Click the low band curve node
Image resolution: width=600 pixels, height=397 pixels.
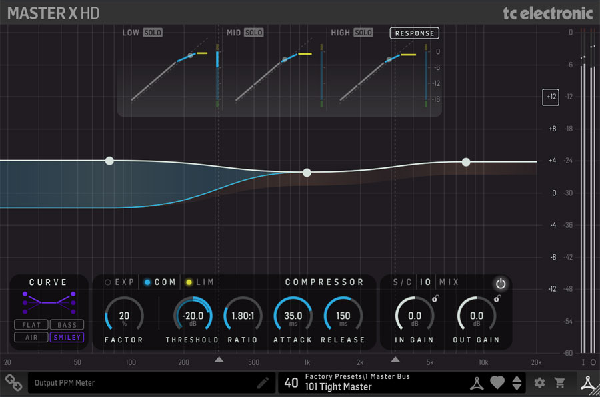pyautogui.click(x=109, y=161)
